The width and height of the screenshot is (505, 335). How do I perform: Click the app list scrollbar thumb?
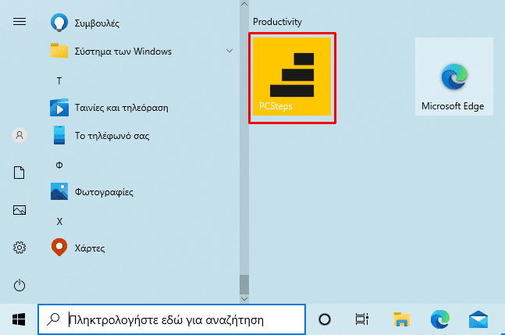tap(244, 284)
